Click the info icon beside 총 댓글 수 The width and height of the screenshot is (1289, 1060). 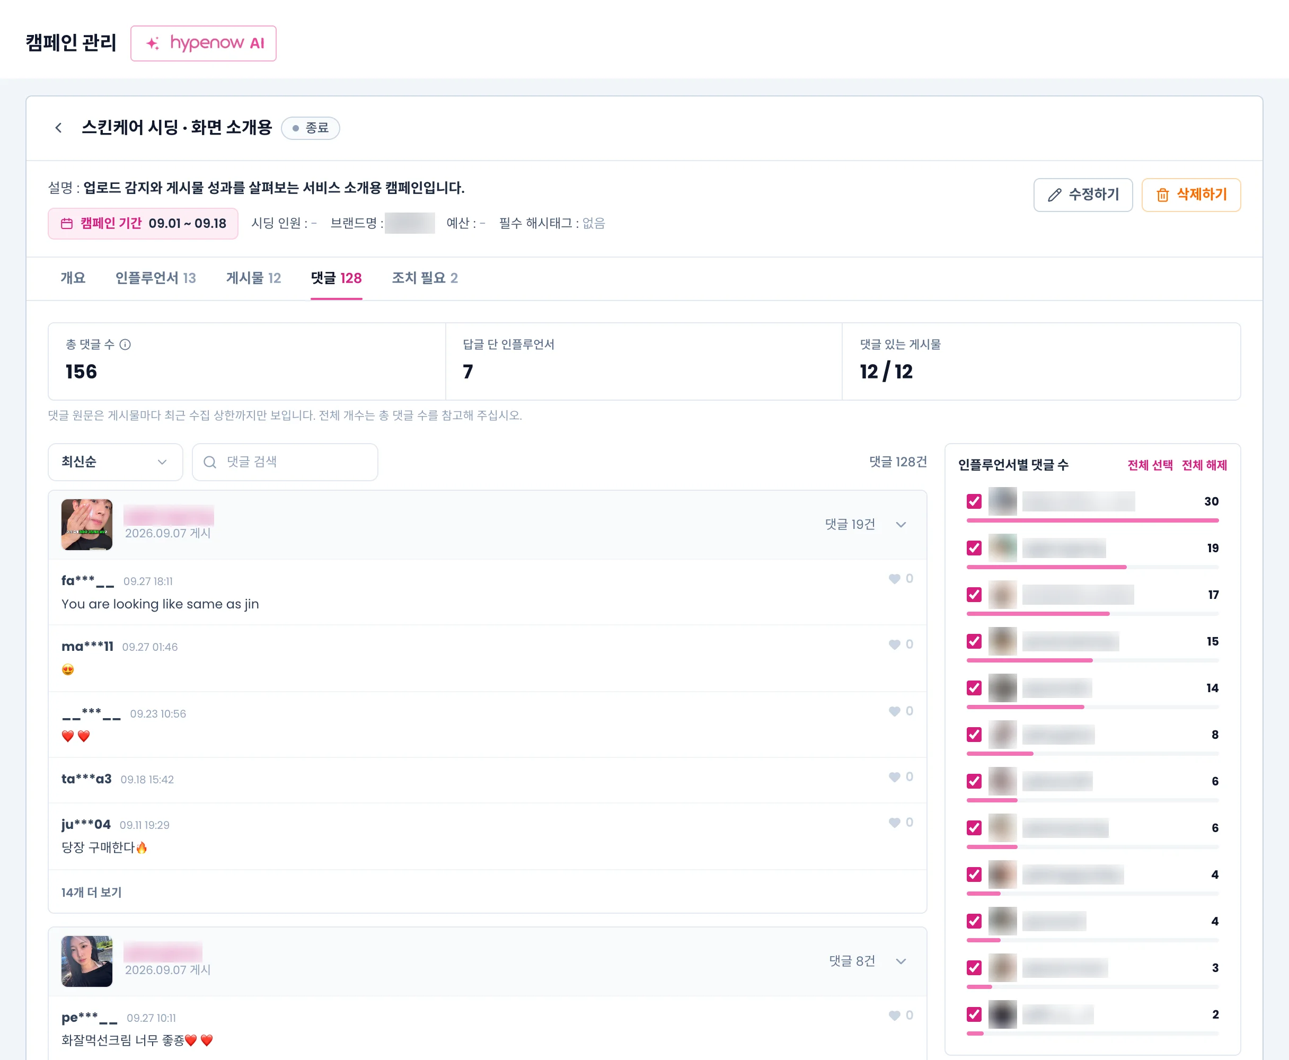[x=125, y=344]
